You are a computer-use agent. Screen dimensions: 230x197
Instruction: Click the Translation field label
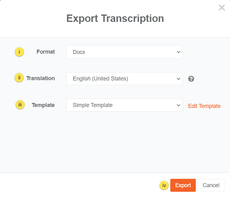40,78
